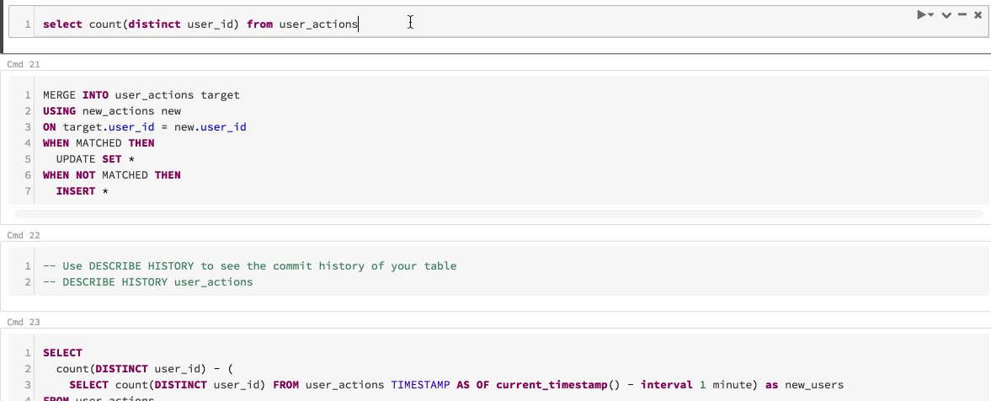Click the SELECT keyword in Cmd 23

[x=63, y=353]
